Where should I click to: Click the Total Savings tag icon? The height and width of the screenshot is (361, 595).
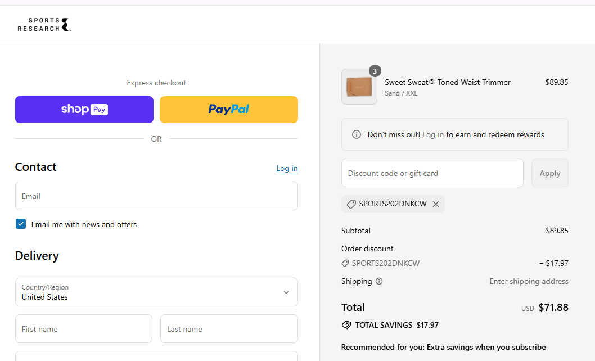tap(346, 325)
